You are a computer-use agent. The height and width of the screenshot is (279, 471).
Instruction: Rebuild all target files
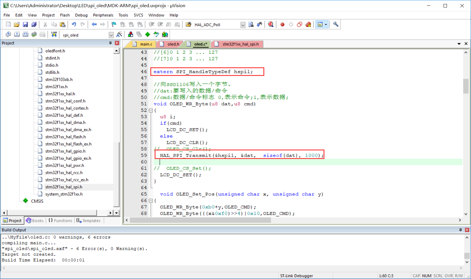click(25, 35)
